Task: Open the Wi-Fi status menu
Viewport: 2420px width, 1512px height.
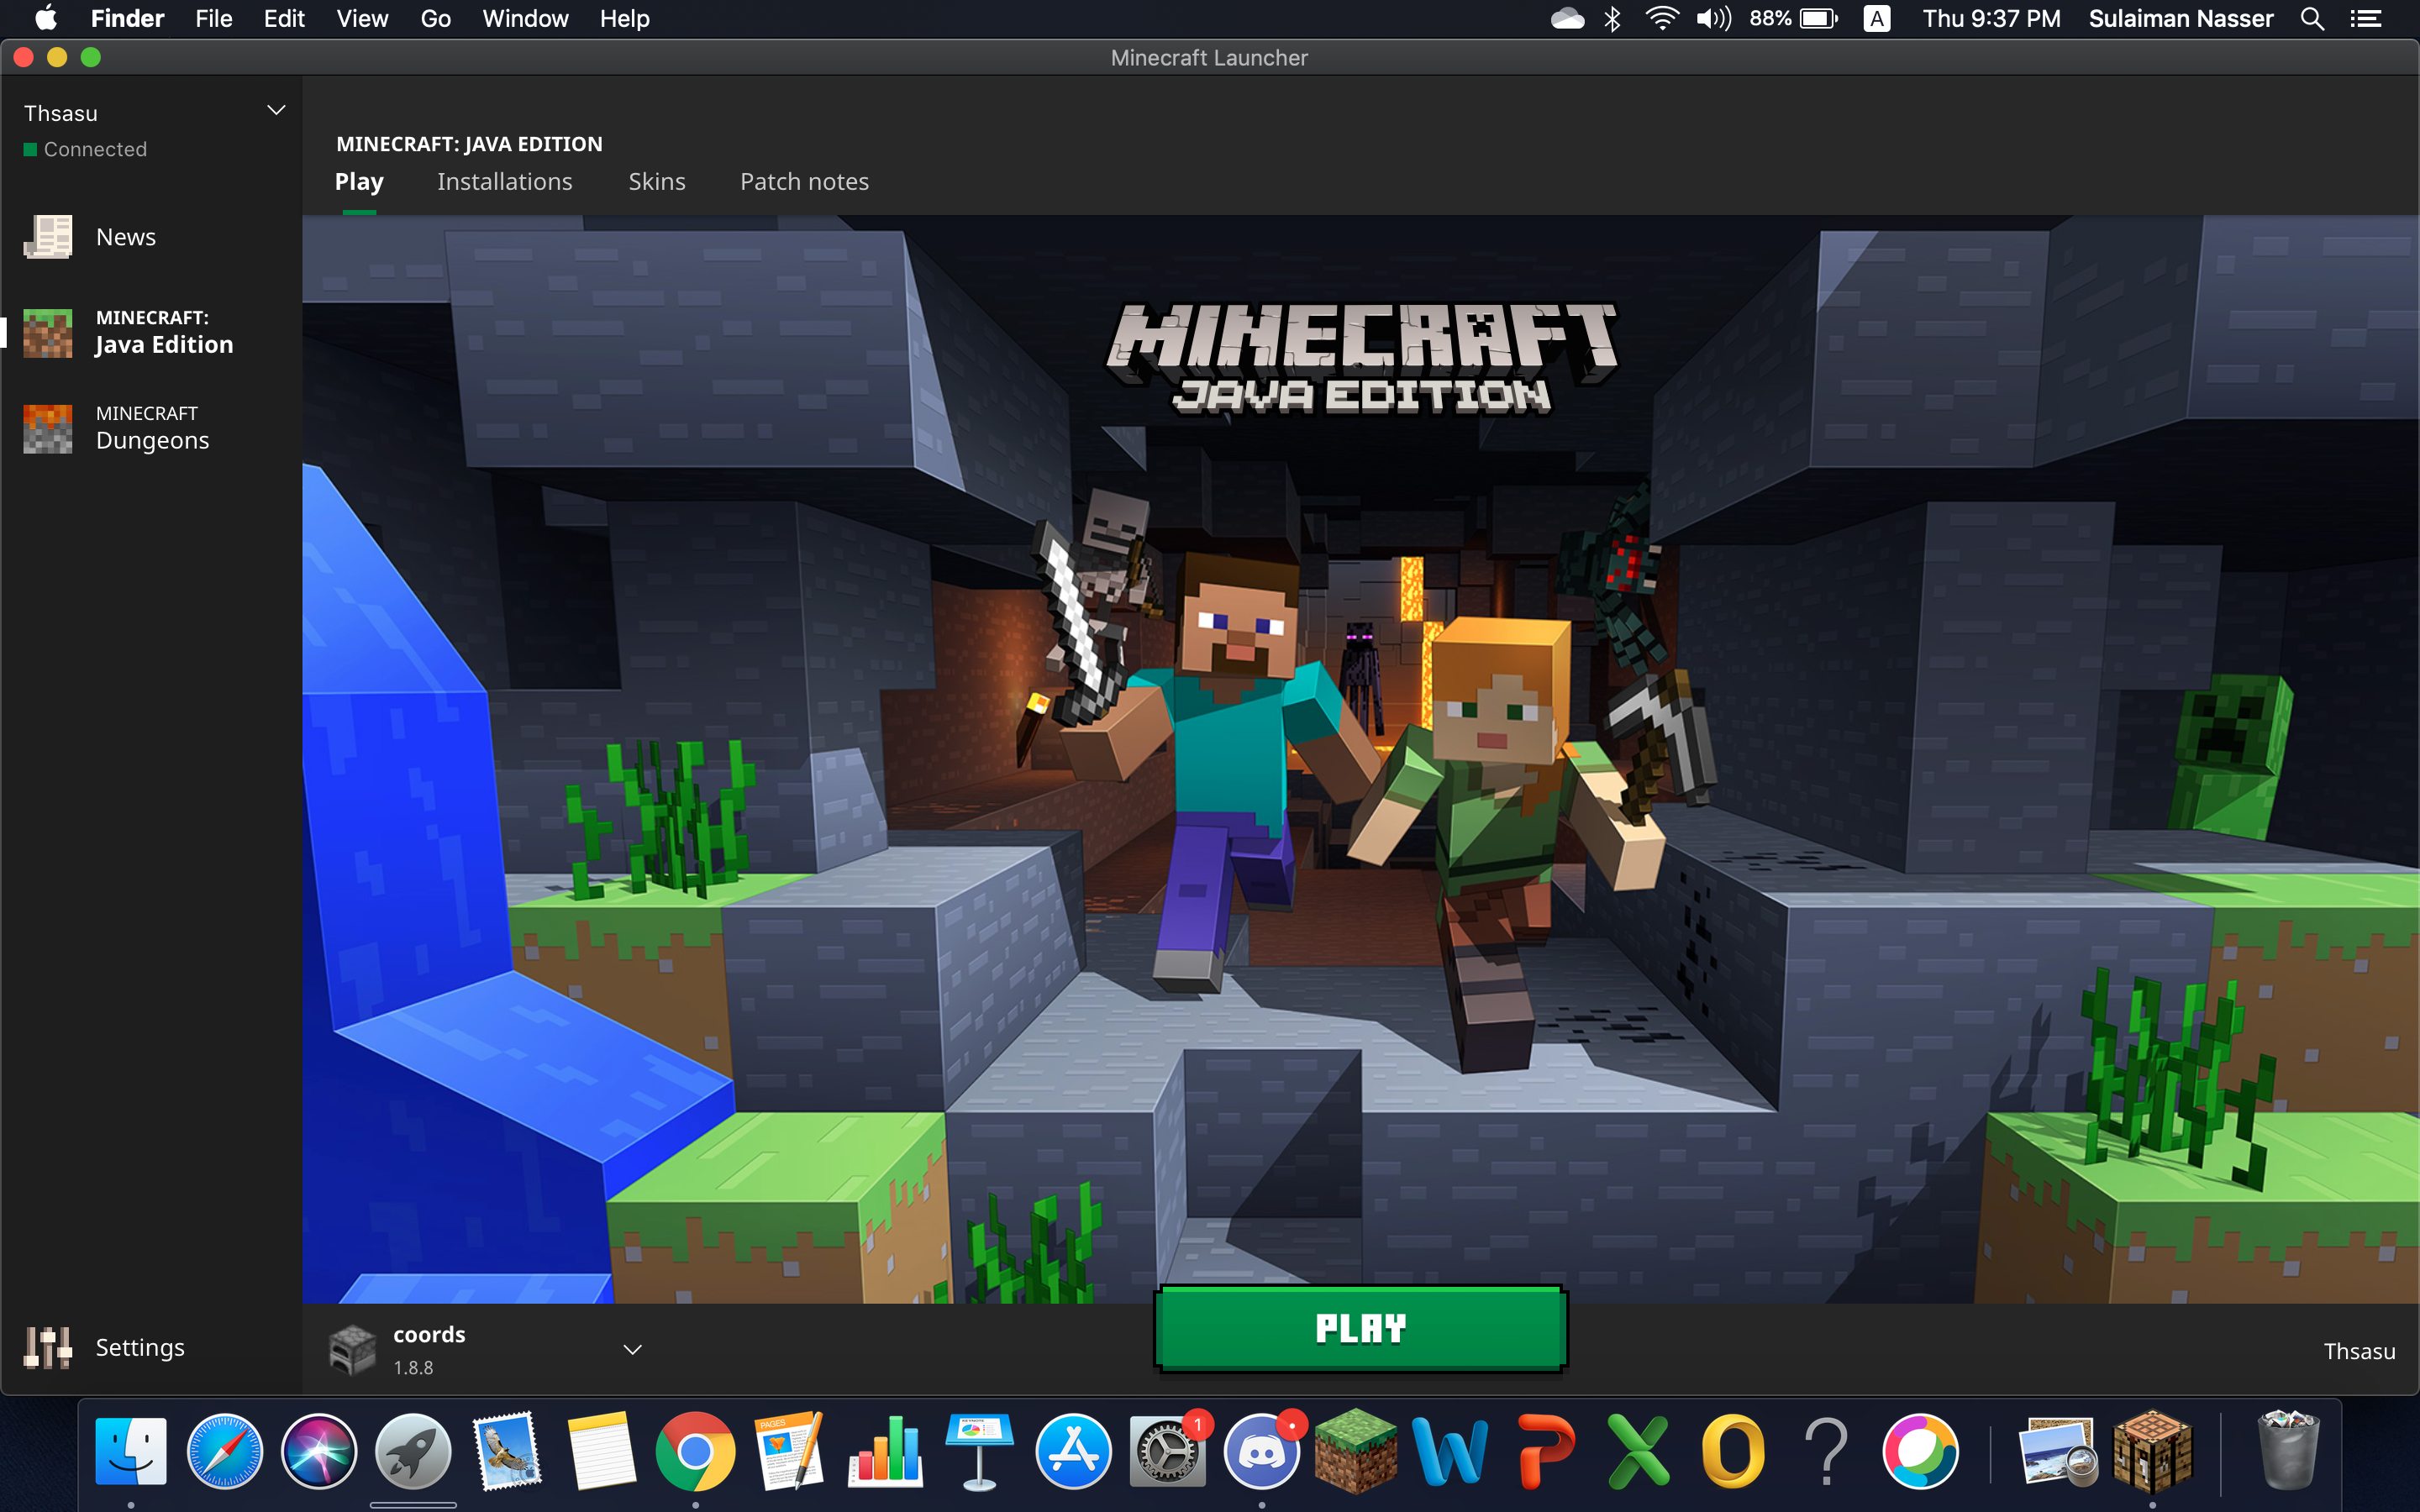Action: pyautogui.click(x=1661, y=19)
